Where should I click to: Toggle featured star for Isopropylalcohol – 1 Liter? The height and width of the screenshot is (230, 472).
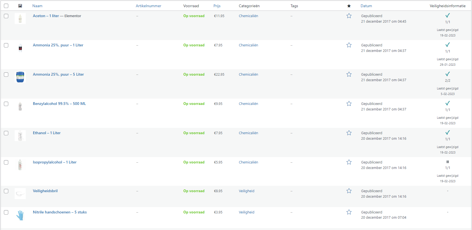pyautogui.click(x=349, y=162)
